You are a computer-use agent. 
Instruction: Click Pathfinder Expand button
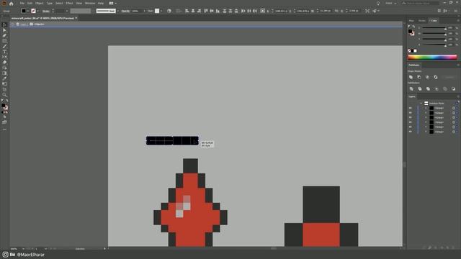click(449, 77)
